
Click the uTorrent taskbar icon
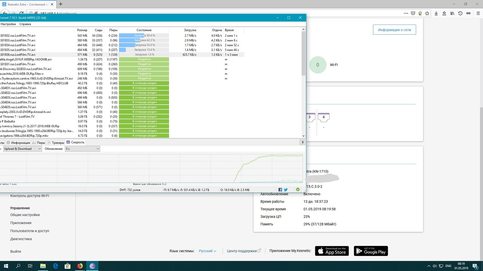92,266
